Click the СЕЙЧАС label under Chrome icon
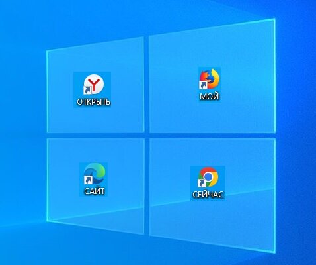Screen dimensions: 316x265 [x=208, y=194]
